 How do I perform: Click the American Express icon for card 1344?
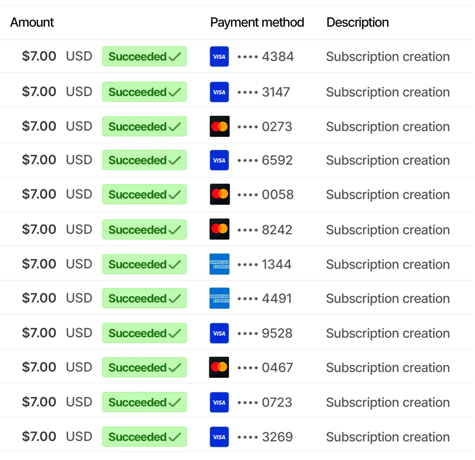pyautogui.click(x=219, y=264)
